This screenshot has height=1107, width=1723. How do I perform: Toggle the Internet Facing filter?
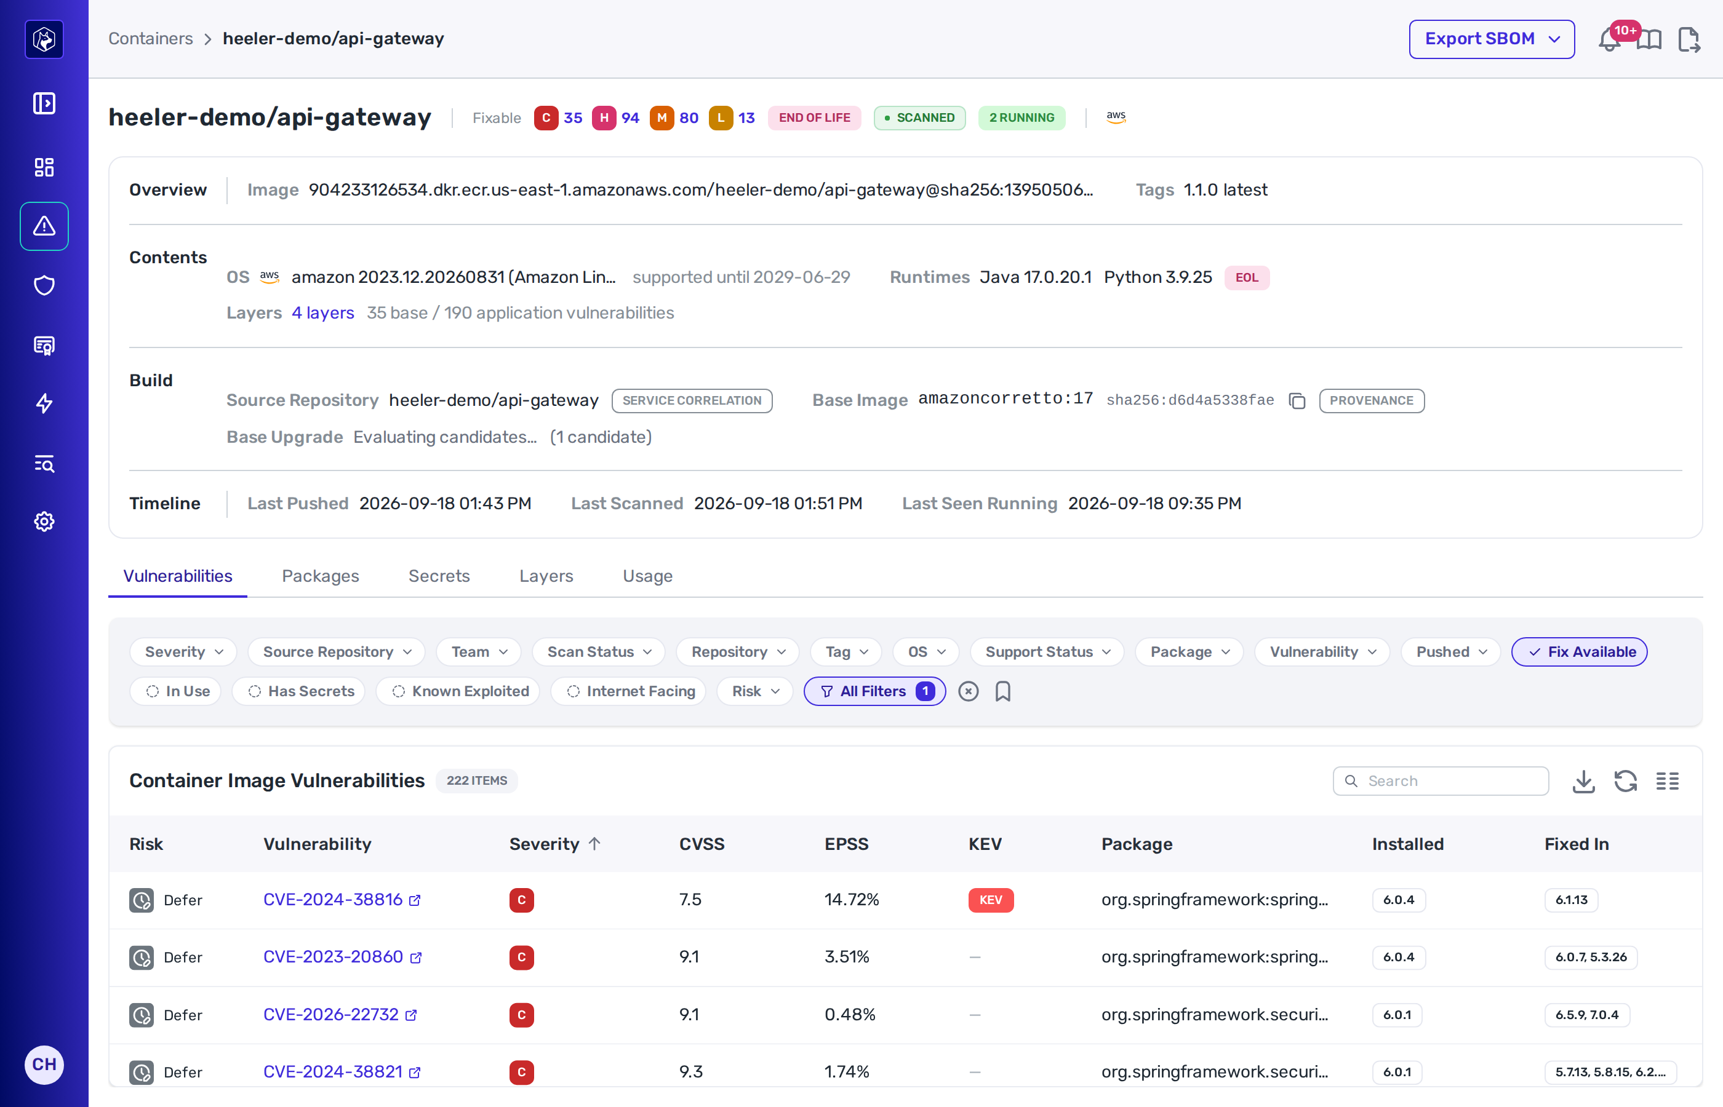coord(628,691)
